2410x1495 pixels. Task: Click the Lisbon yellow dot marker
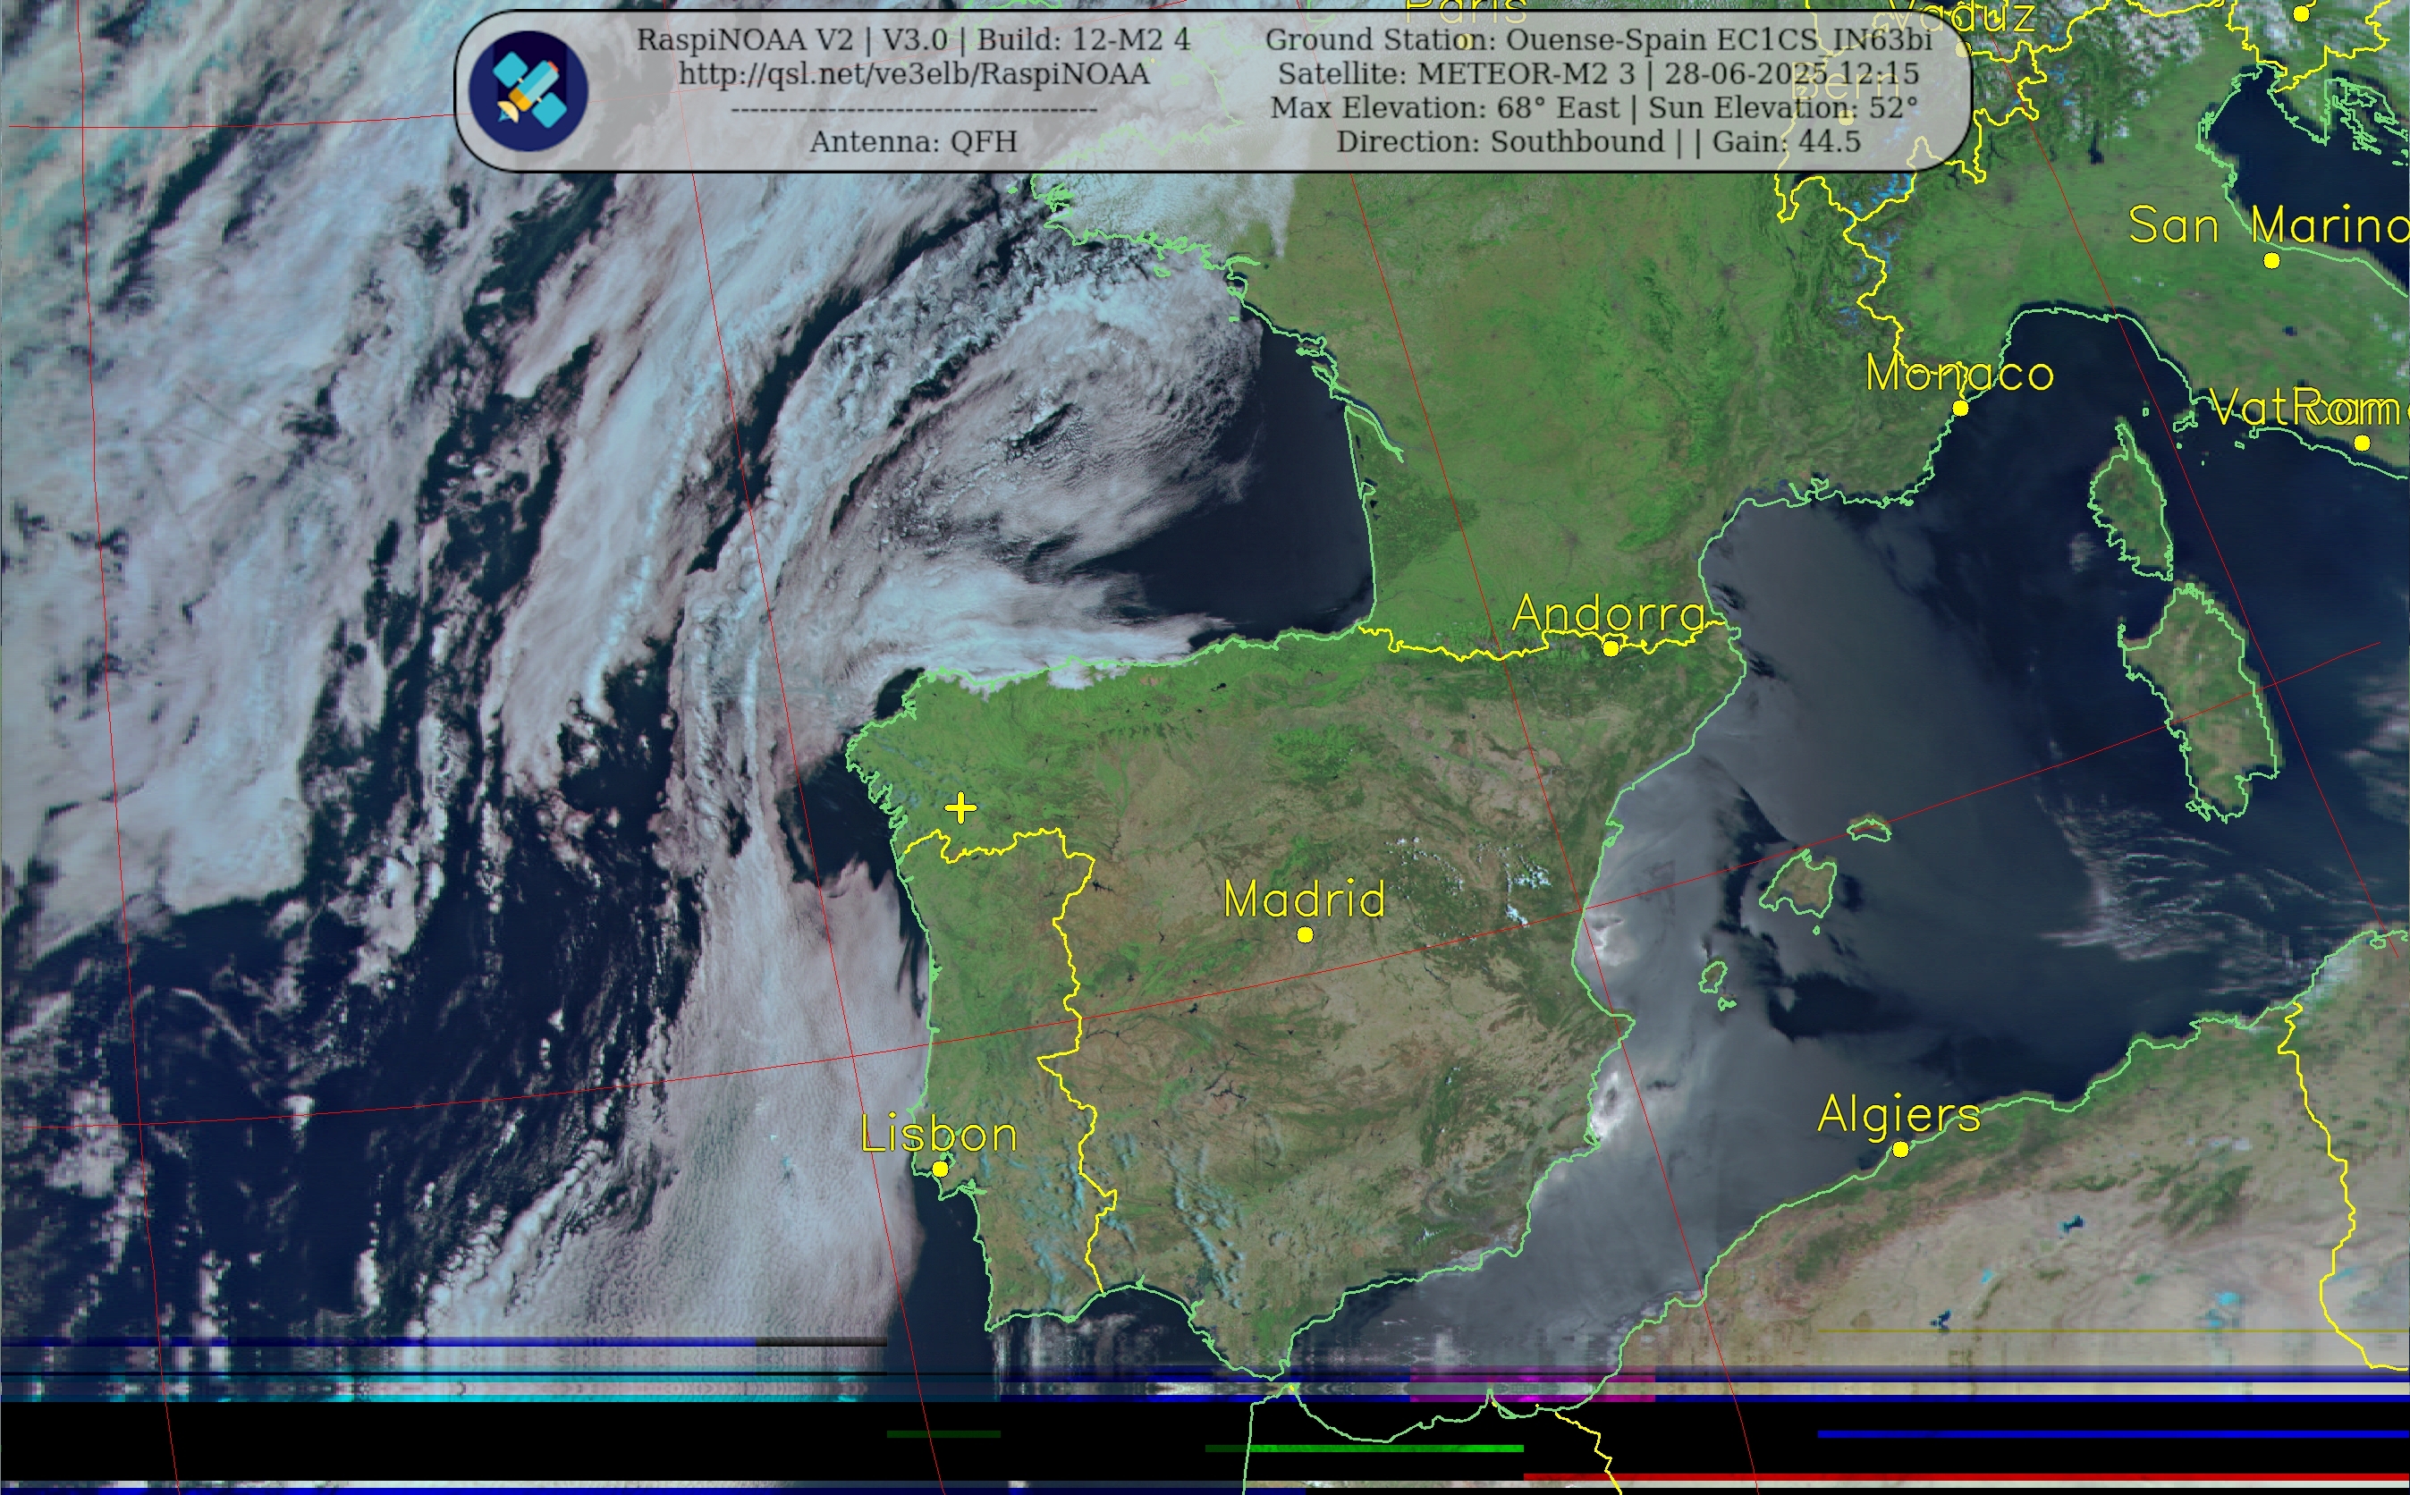(941, 1169)
